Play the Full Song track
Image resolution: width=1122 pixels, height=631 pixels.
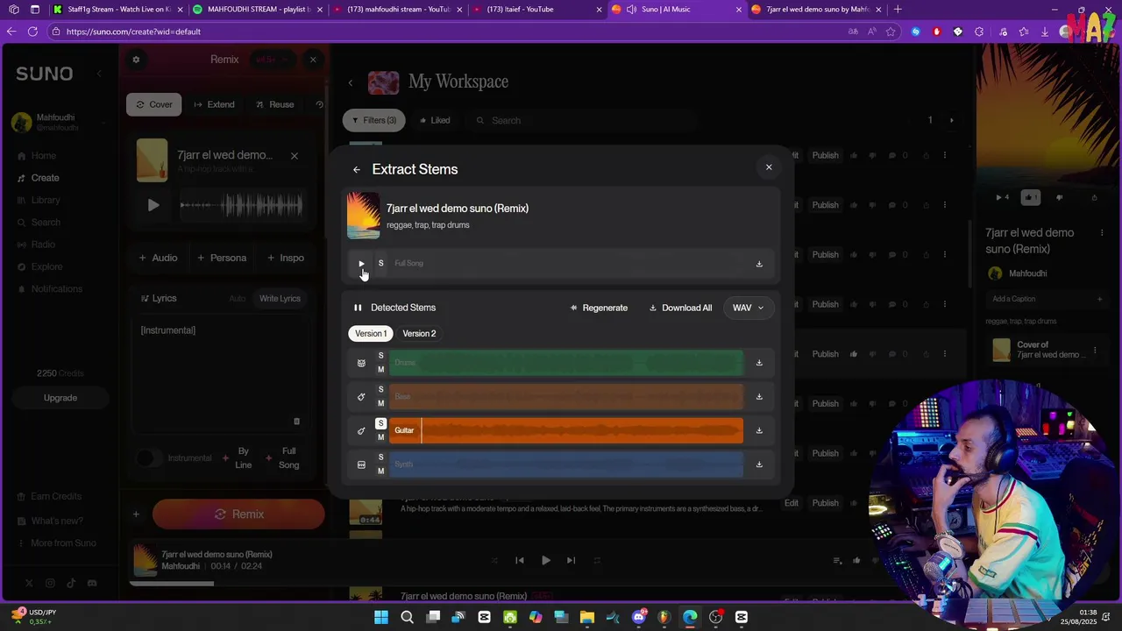pyautogui.click(x=361, y=263)
